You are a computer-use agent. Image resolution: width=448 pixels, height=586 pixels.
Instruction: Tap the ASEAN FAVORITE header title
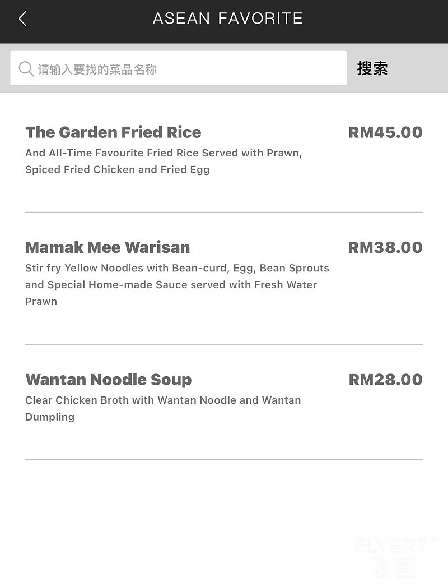(x=227, y=19)
